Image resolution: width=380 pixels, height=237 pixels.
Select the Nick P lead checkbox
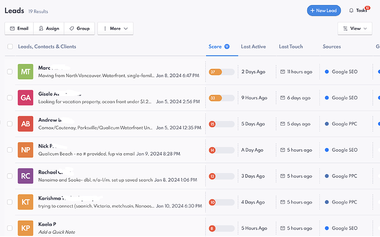[x=10, y=150]
